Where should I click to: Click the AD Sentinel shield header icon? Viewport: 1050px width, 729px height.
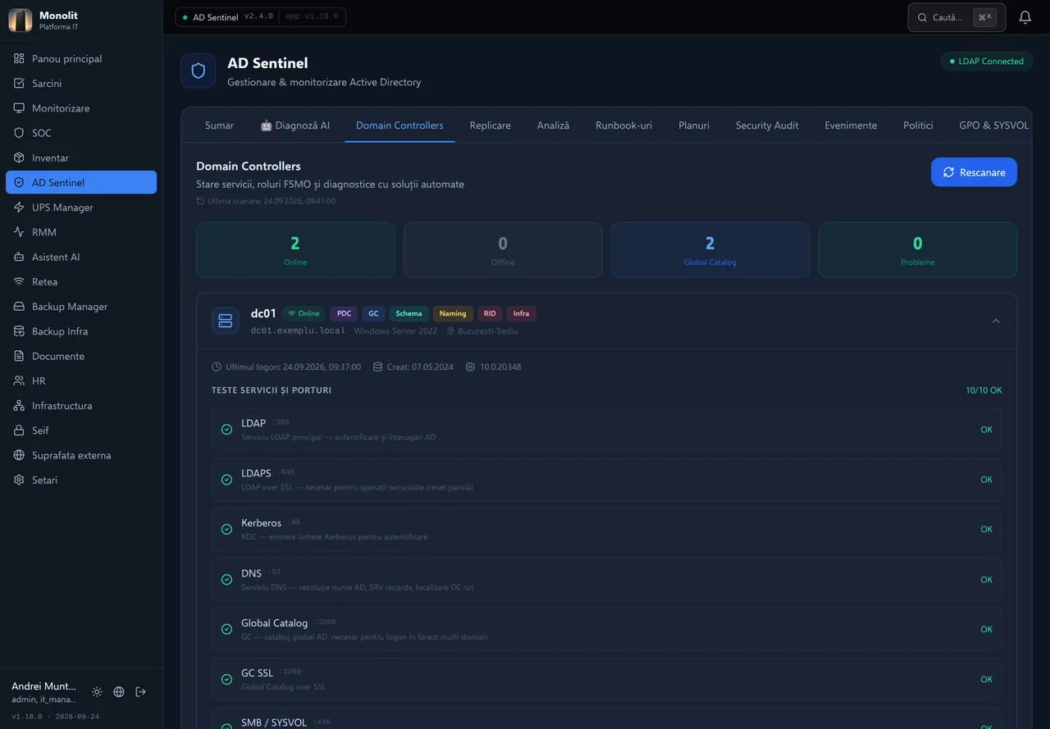(199, 71)
